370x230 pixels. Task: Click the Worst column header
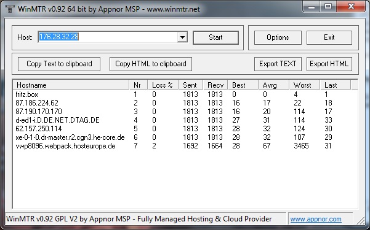coord(305,85)
